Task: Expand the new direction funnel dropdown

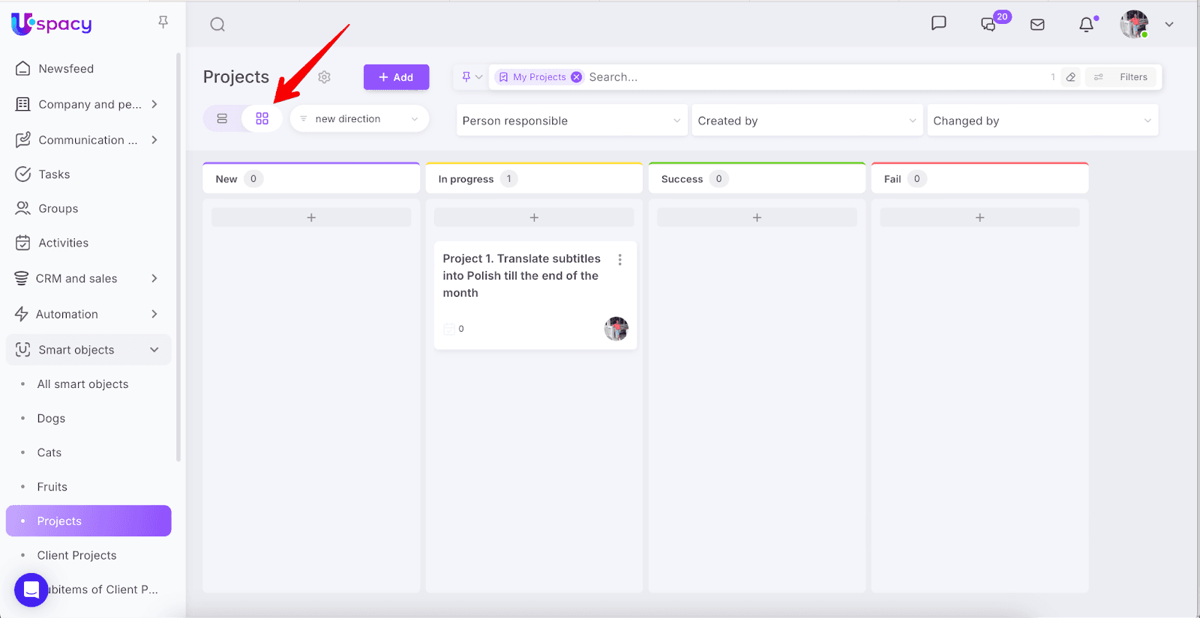Action: [359, 119]
